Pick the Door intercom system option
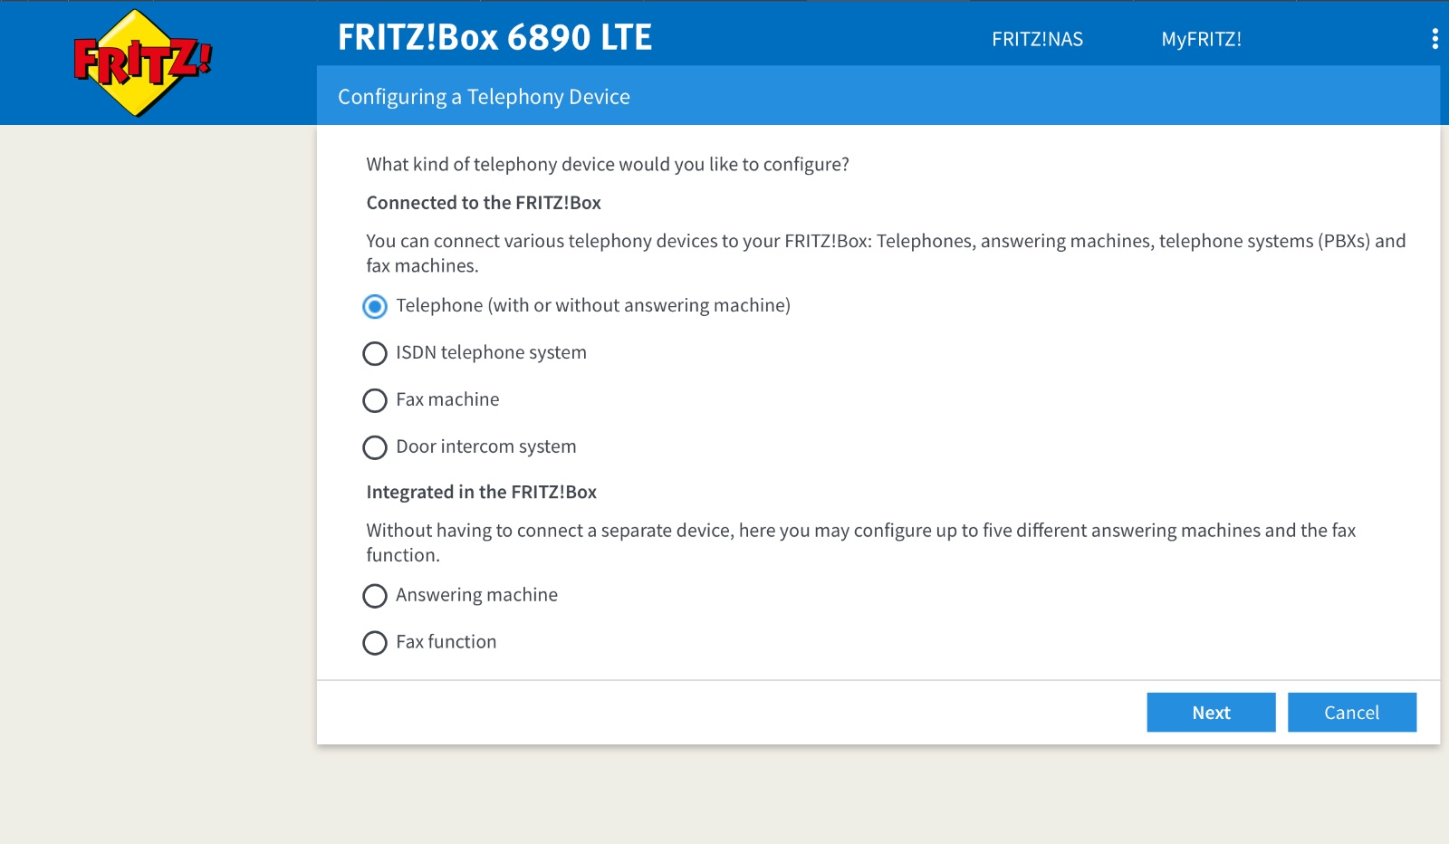The image size is (1449, 844). pyautogui.click(x=375, y=448)
